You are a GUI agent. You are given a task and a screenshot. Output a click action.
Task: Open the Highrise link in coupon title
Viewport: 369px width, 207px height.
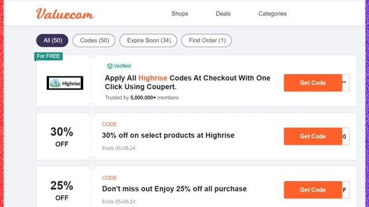tap(153, 78)
